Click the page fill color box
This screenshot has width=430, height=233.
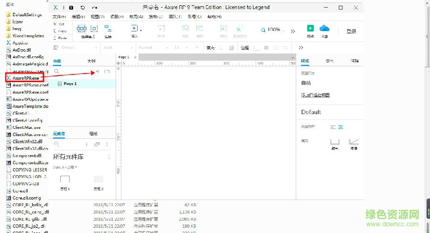coord(335,141)
